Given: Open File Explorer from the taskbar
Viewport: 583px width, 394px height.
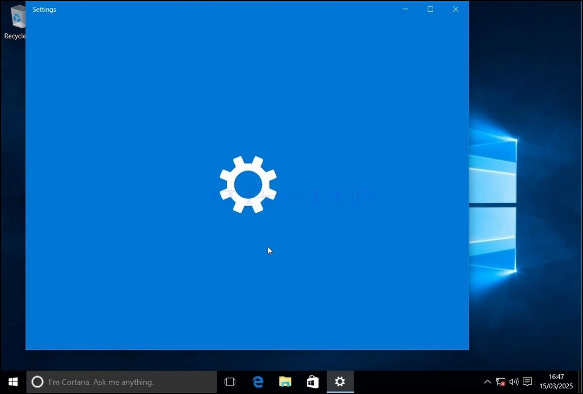Looking at the screenshot, I should click(x=285, y=382).
